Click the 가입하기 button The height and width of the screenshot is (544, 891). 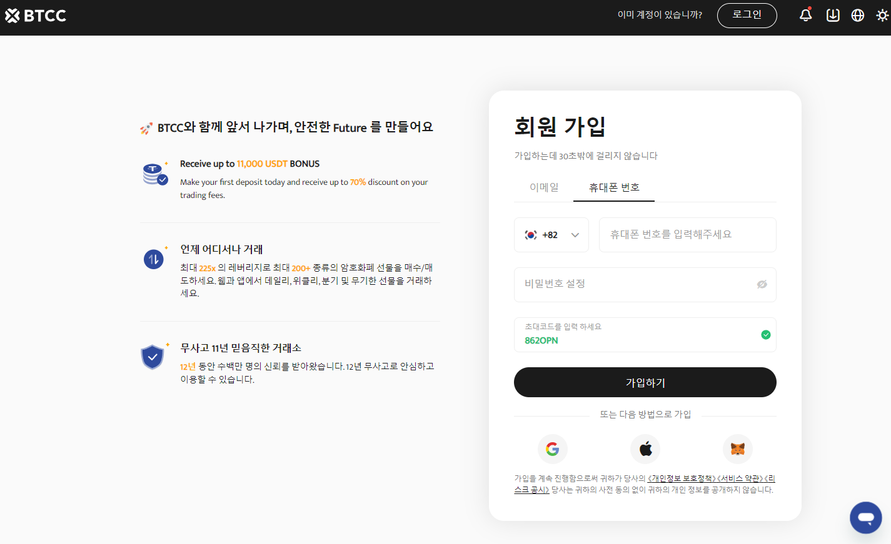645,382
